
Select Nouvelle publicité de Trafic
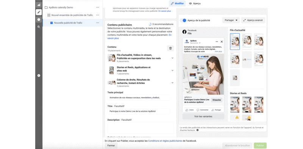(68, 23)
